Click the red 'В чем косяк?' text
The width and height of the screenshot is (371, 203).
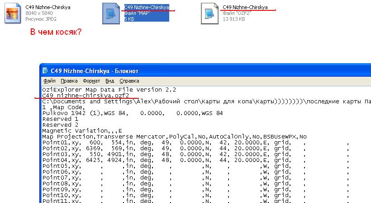(x=56, y=32)
